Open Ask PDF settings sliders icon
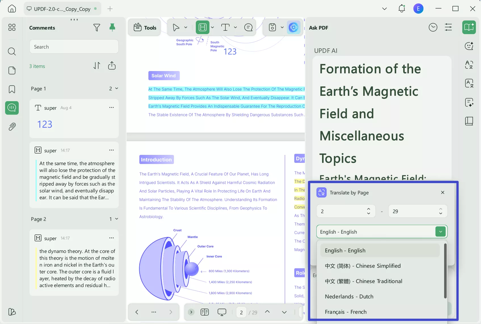This screenshot has width=481, height=324. pyautogui.click(x=448, y=28)
